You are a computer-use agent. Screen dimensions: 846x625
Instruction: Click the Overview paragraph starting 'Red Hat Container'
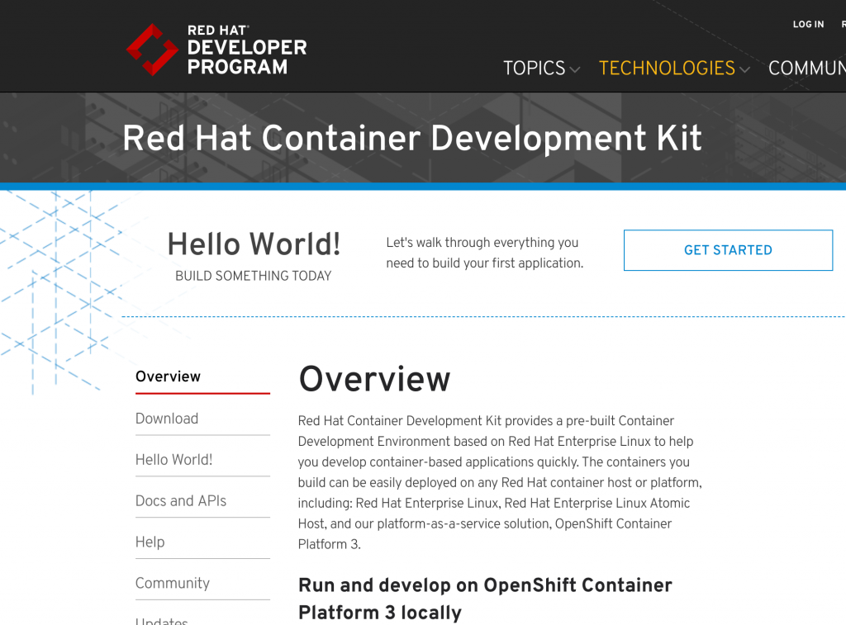pyautogui.click(x=500, y=482)
